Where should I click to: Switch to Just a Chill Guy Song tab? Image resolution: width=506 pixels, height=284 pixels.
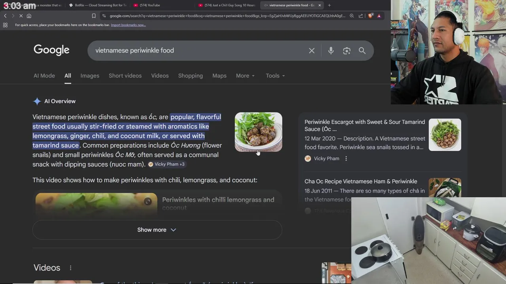click(227, 5)
